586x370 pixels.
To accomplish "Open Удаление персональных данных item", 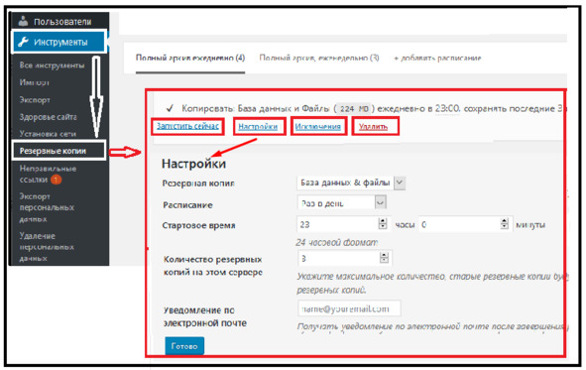I will (x=47, y=247).
